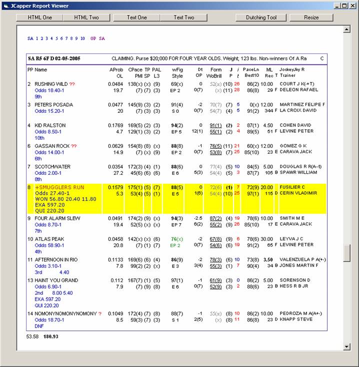The height and width of the screenshot is (367, 359).
Task: Click horse name KID RALSTON
Action: (x=50, y=125)
